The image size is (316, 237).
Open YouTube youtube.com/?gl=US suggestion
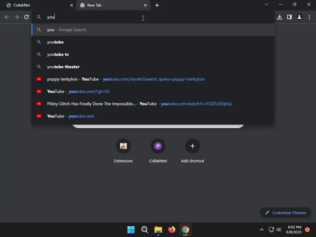(153, 91)
